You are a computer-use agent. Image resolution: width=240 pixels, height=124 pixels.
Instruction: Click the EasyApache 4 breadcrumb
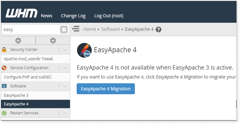coord(139,29)
